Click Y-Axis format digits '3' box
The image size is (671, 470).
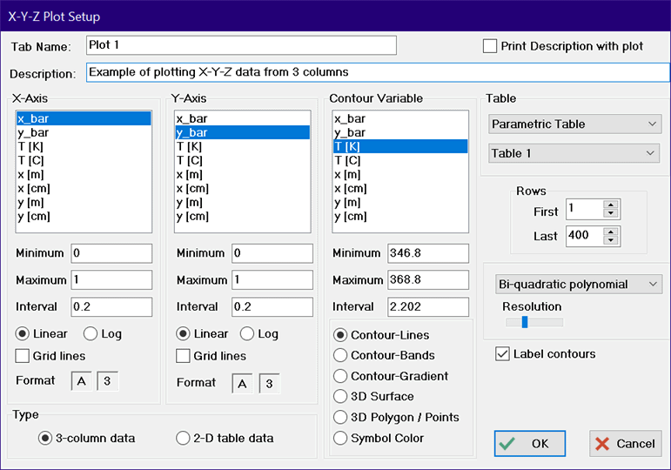click(x=269, y=384)
